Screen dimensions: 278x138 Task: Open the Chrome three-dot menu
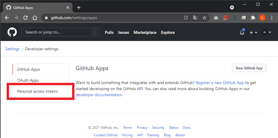point(272,18)
